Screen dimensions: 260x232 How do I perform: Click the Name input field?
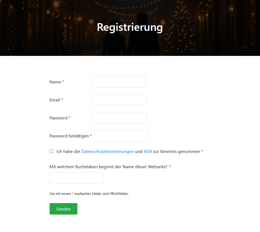click(119, 82)
